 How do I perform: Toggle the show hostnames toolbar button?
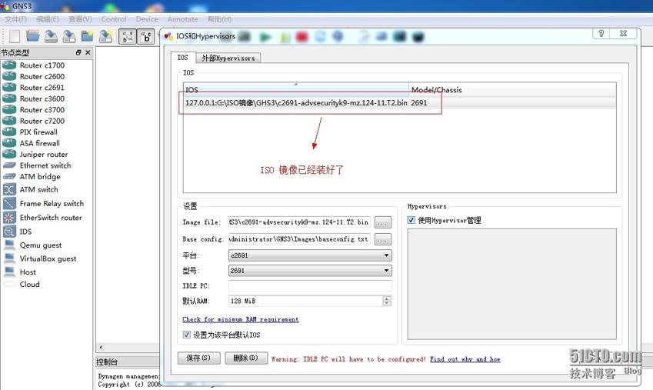(146, 37)
